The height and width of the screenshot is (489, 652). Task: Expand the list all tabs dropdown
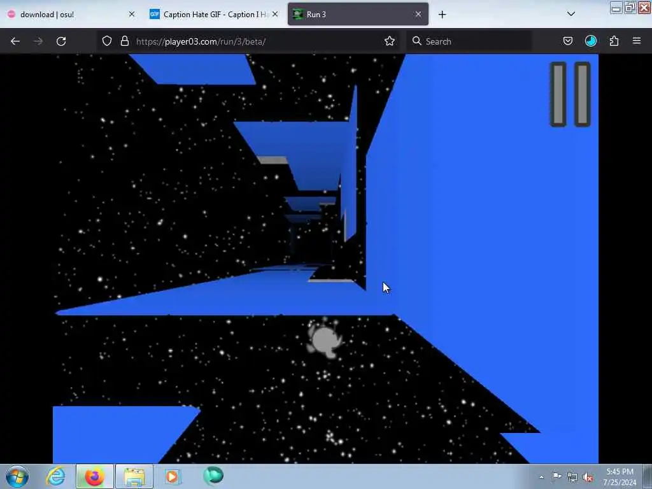tap(571, 14)
